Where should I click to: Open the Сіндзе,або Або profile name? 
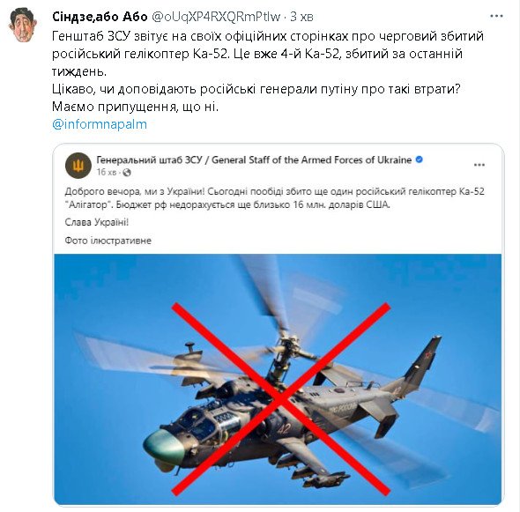[x=100, y=17]
